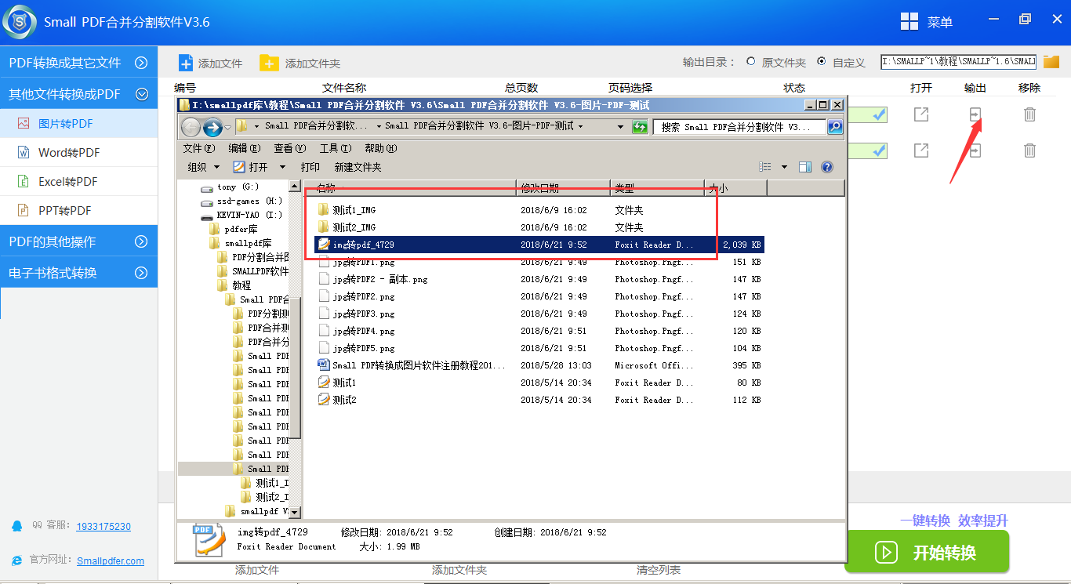Viewport: 1071px width, 584px height.
Task: Open Explorer help question-mark icon
Action: (x=826, y=167)
